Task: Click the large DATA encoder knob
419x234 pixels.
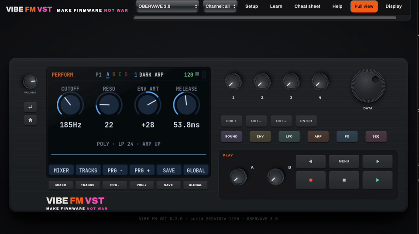Action: [367, 86]
